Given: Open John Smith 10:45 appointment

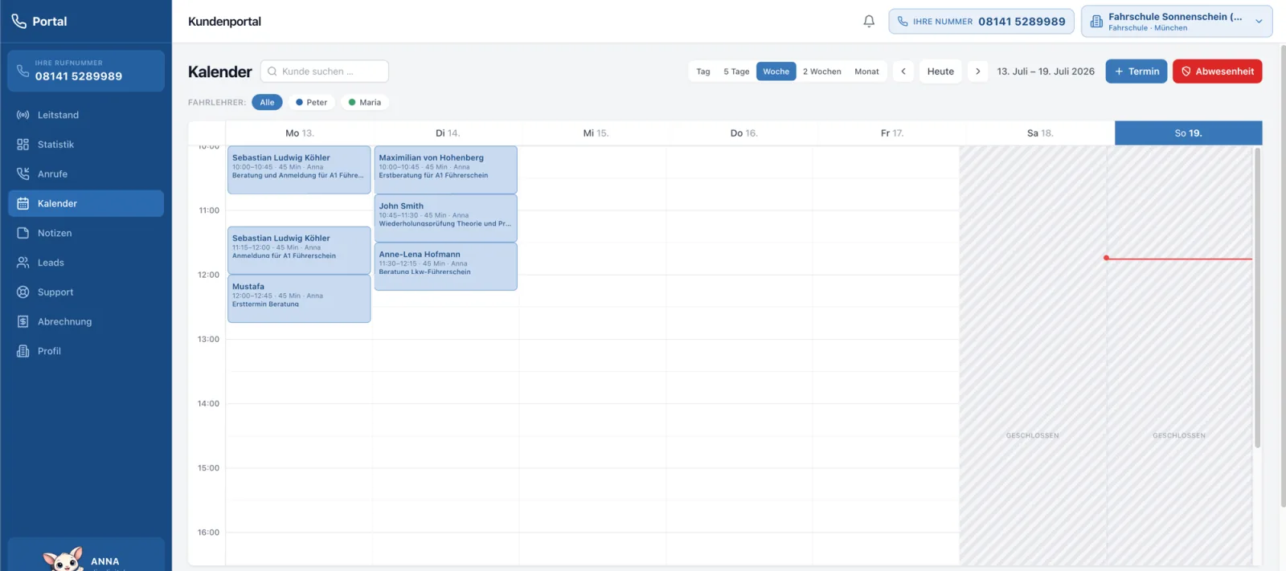Looking at the screenshot, I should point(446,218).
